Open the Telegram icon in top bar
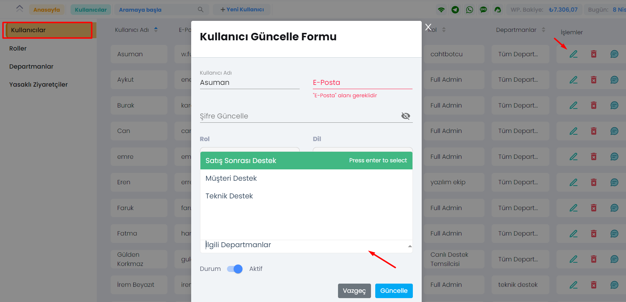The image size is (626, 302). click(x=455, y=10)
